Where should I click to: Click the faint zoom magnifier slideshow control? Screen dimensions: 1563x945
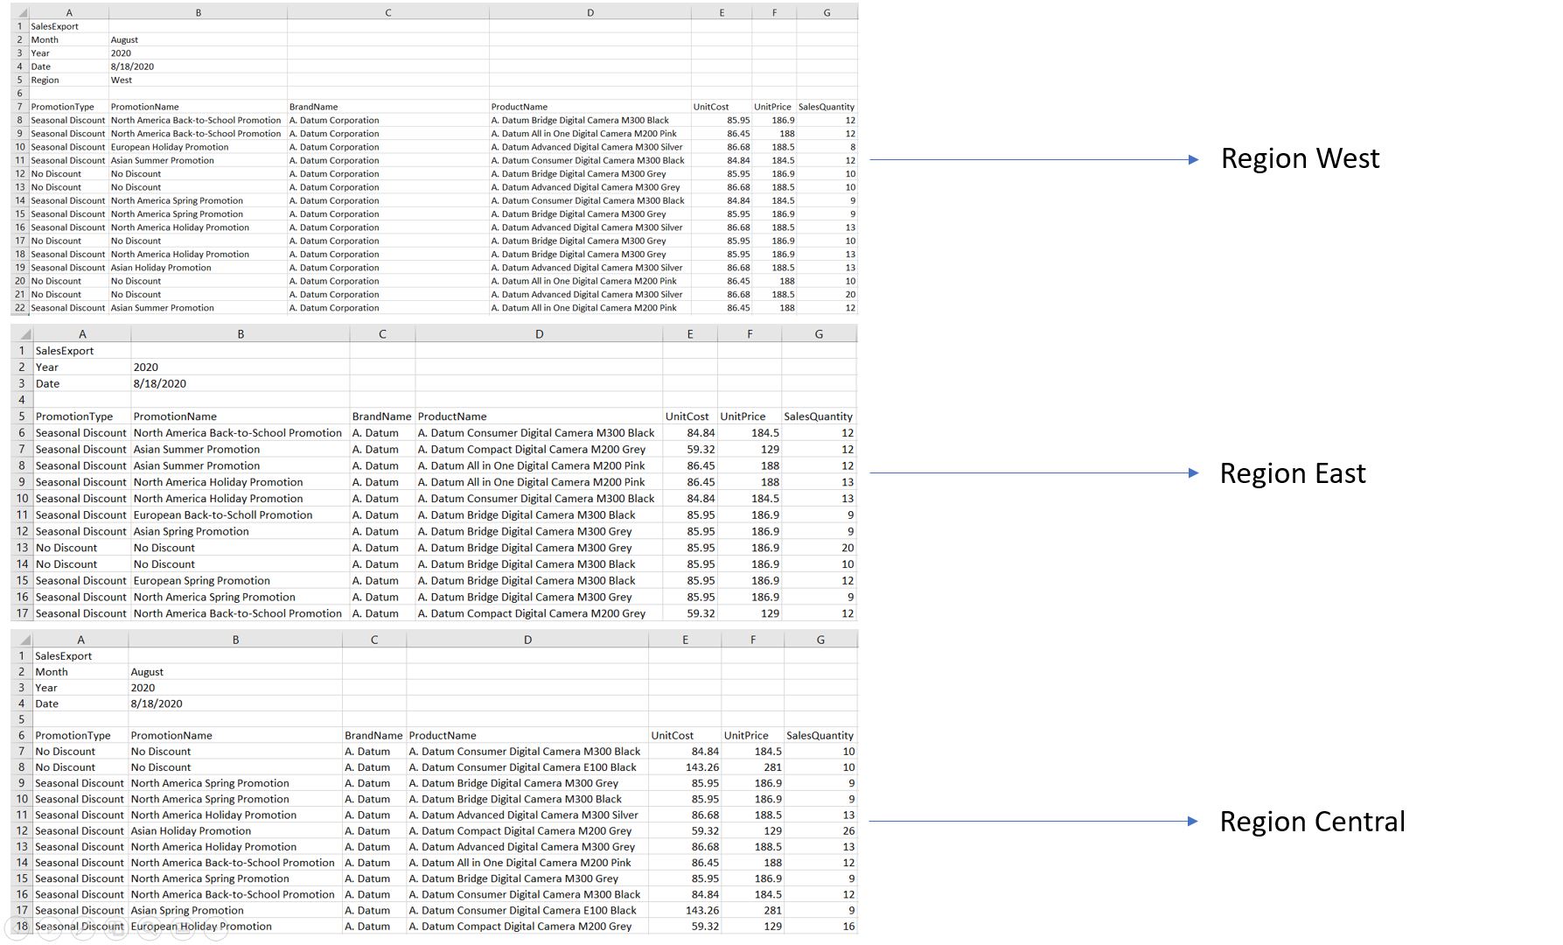point(150,928)
